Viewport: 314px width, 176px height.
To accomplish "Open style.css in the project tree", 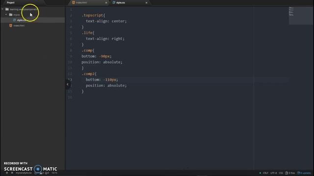I will [22, 20].
